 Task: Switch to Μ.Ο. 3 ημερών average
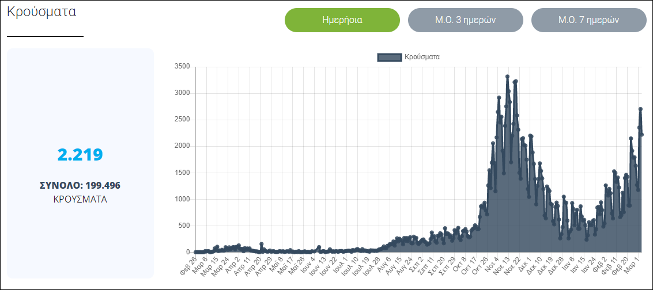tap(465, 20)
